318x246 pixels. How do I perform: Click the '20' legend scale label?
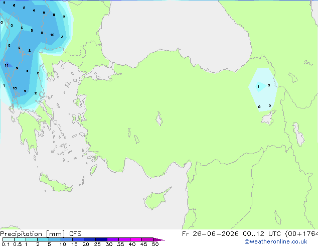coord(86,244)
